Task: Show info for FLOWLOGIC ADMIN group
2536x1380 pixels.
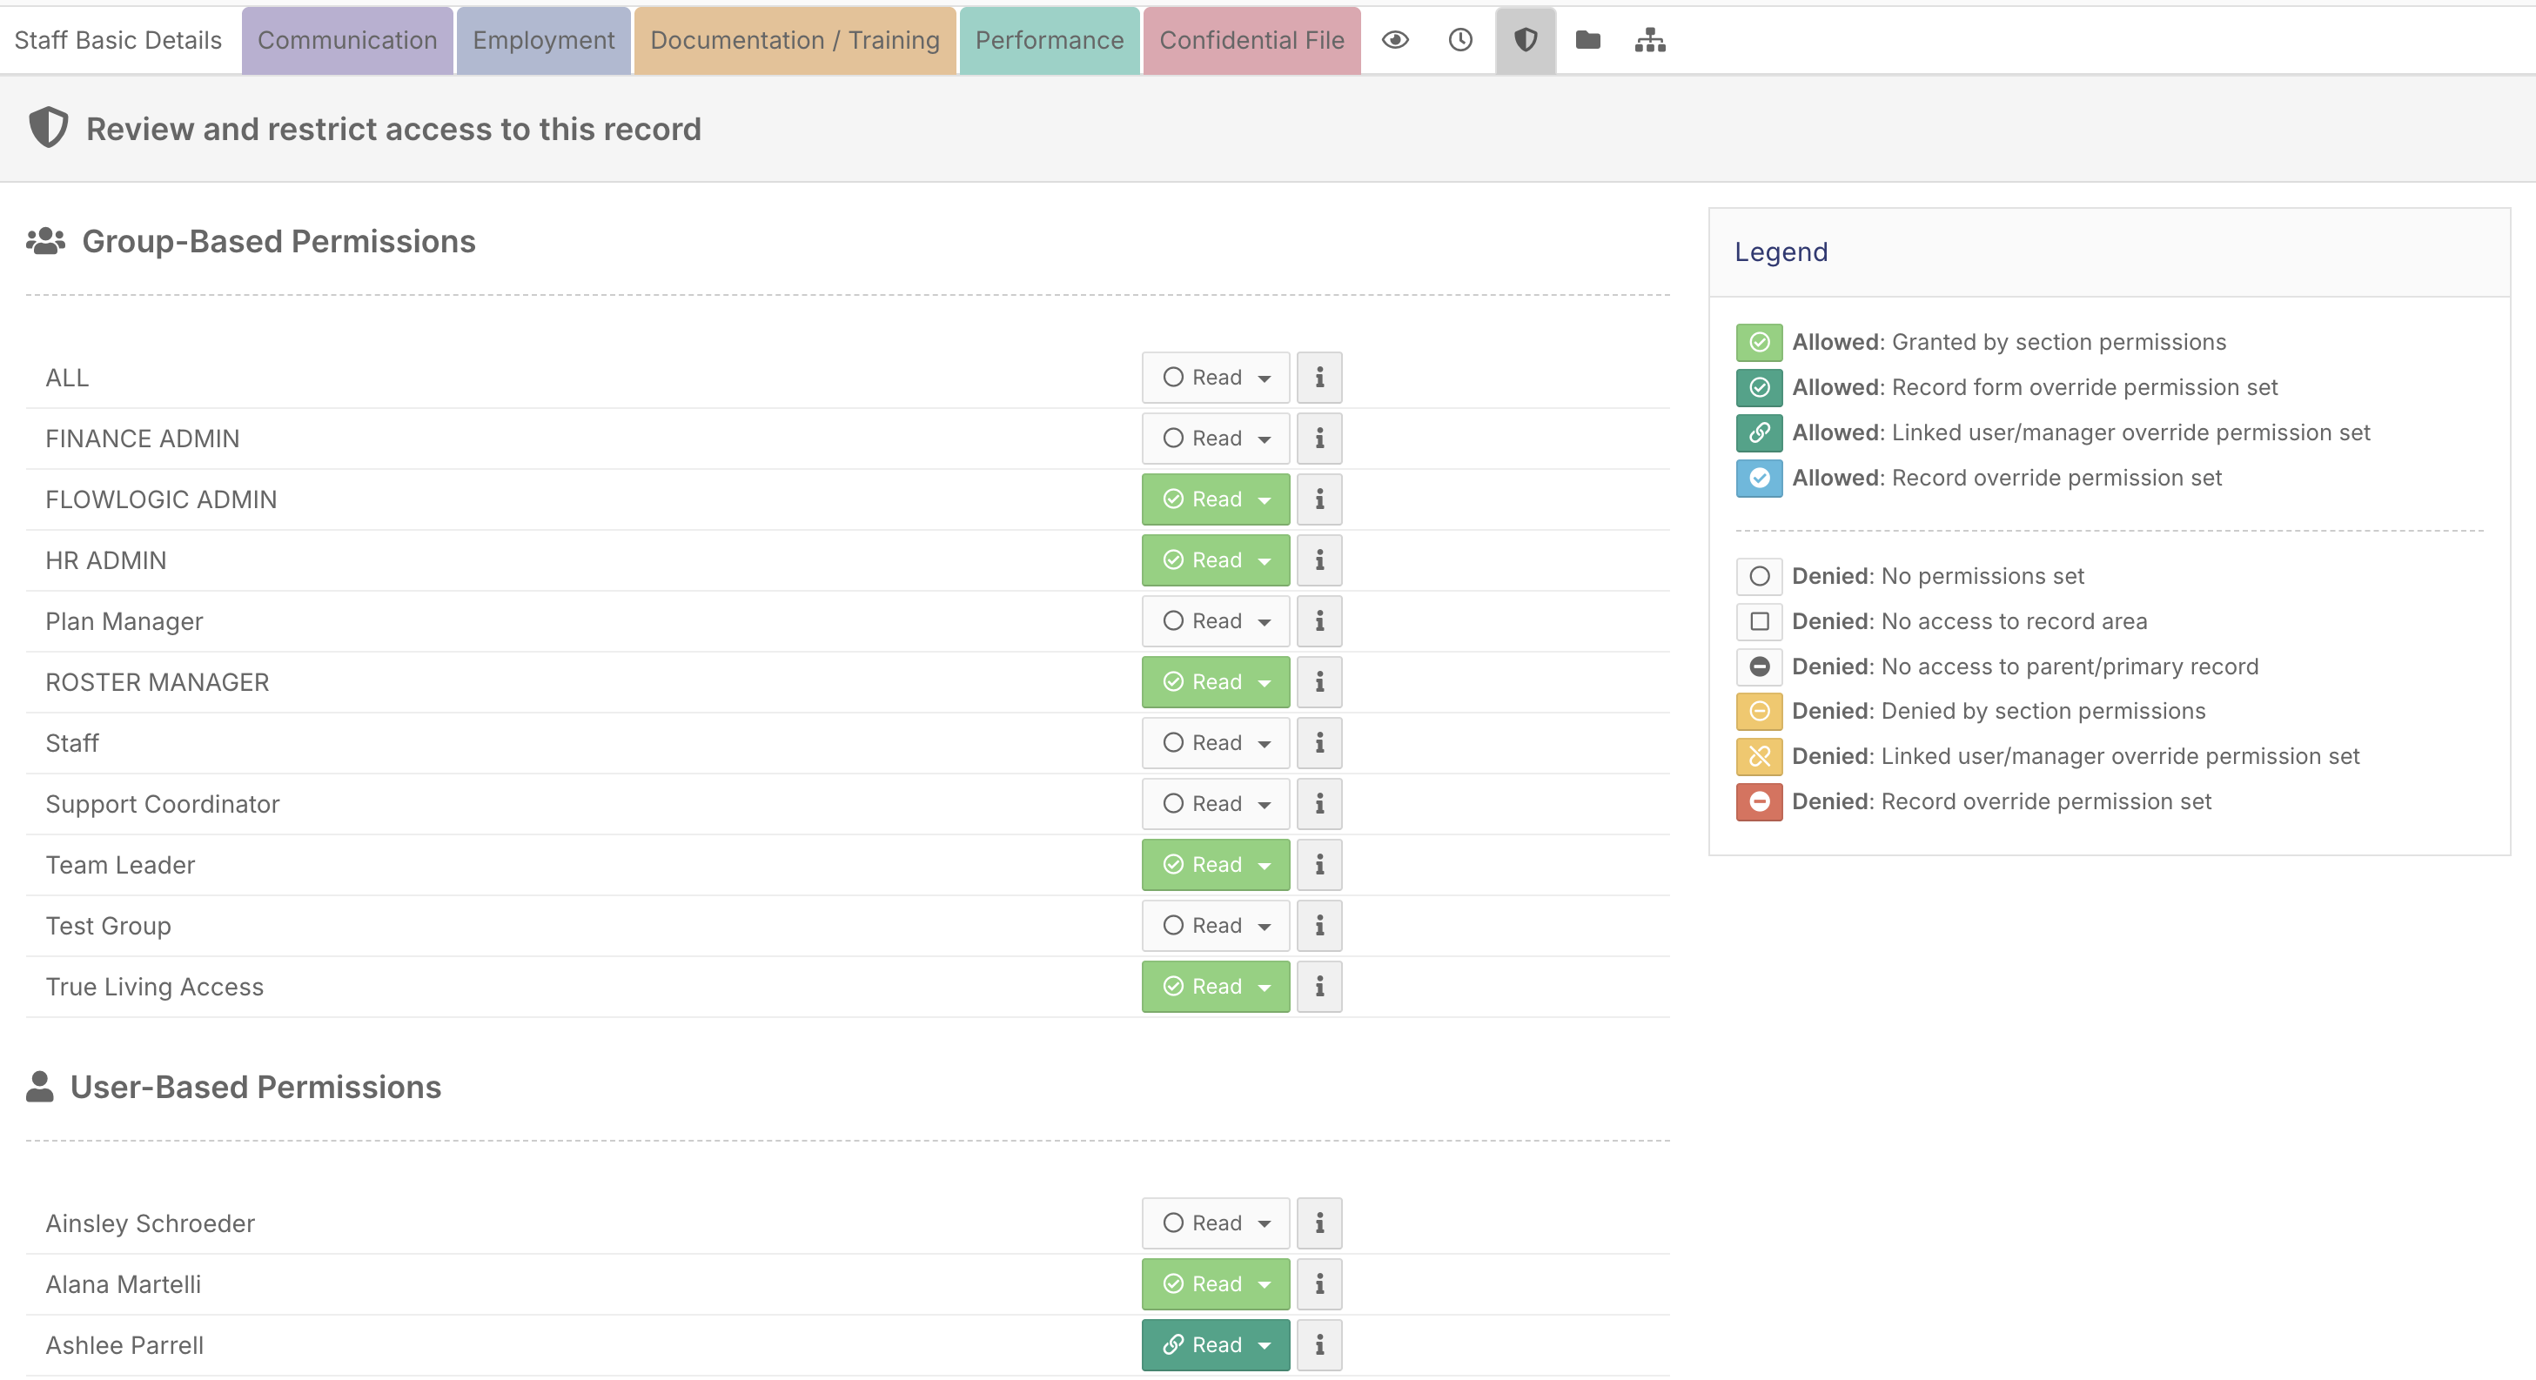Action: 1319,499
